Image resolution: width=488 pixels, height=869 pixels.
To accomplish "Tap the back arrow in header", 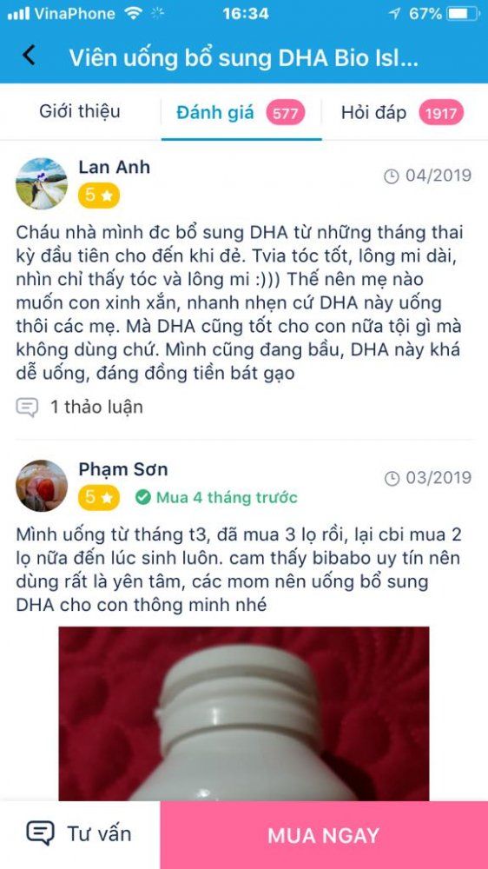I will pyautogui.click(x=29, y=55).
